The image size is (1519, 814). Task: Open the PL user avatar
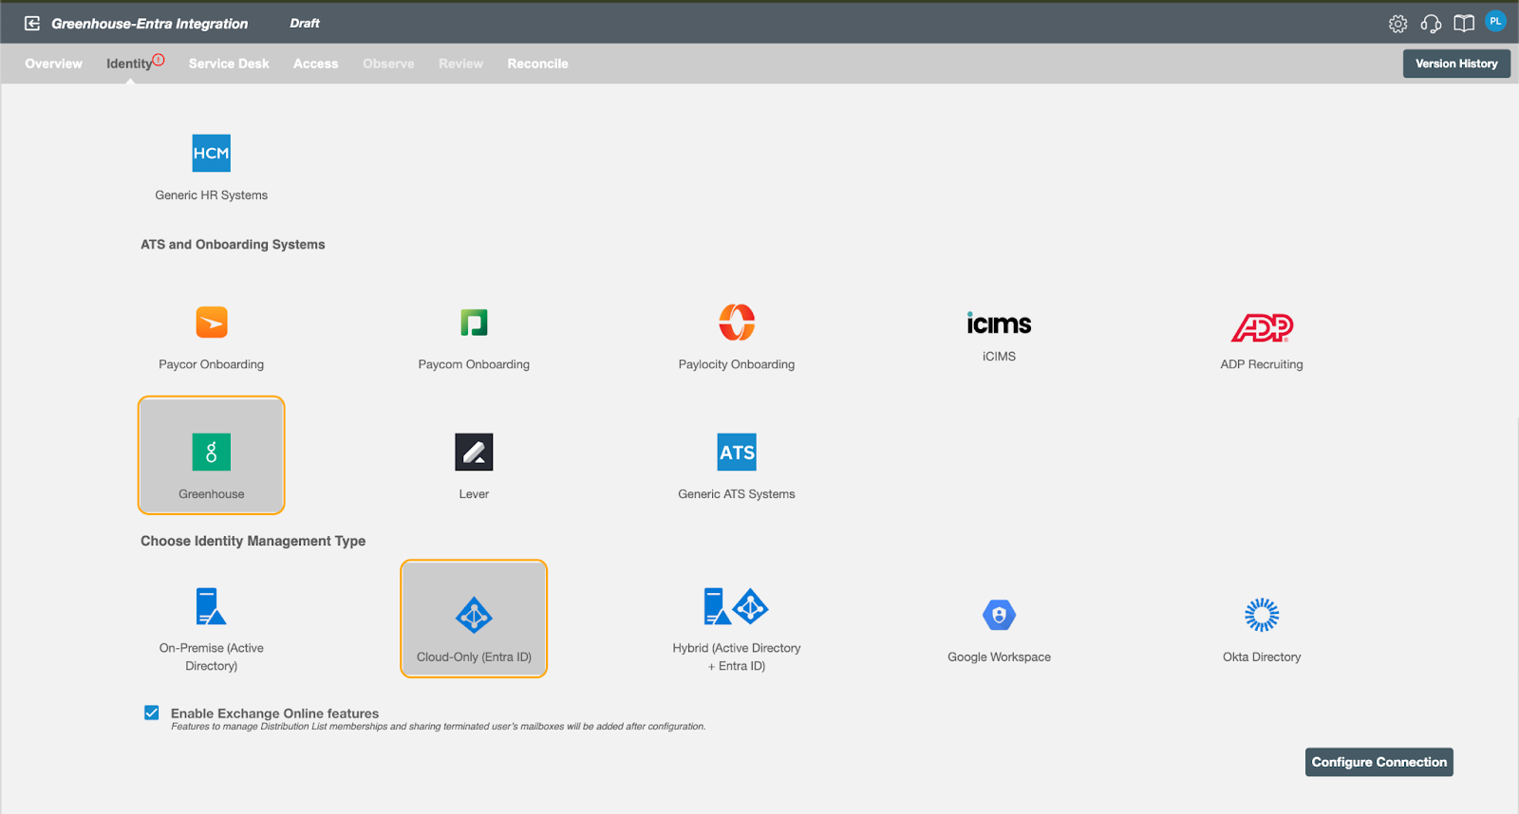point(1495,21)
